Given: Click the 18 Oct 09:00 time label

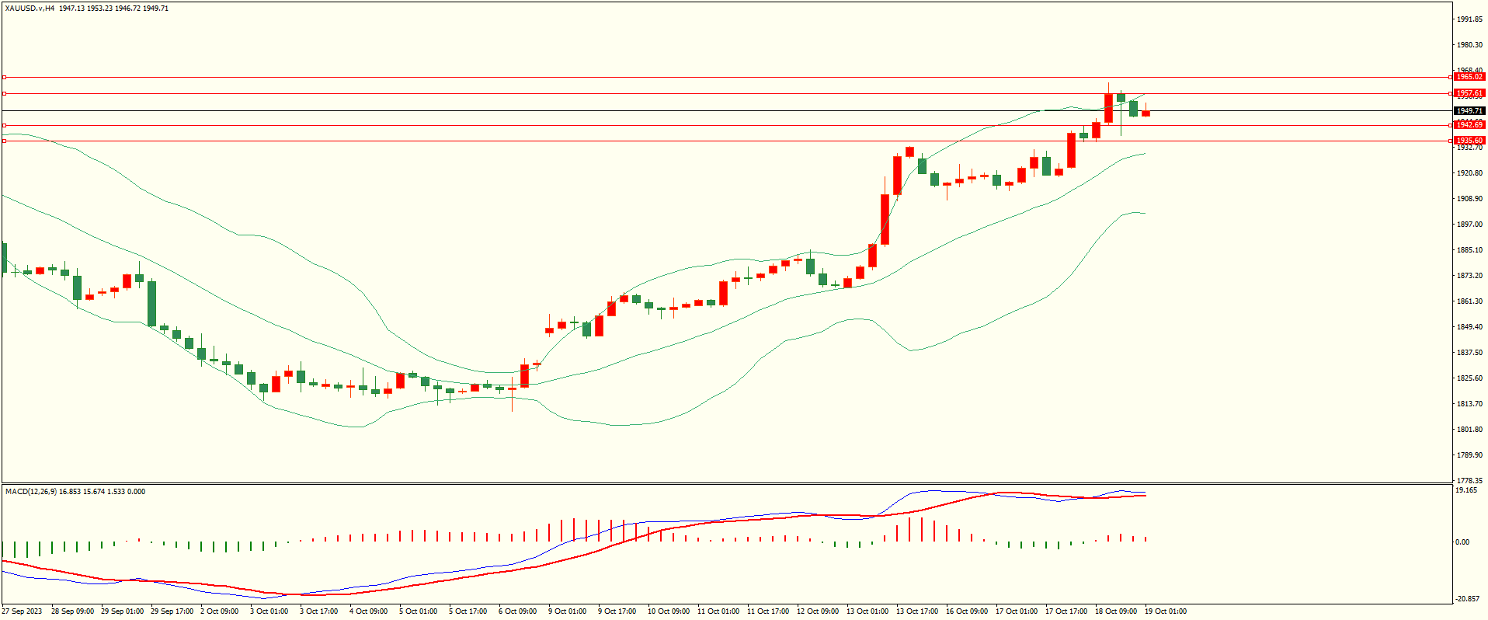Looking at the screenshot, I should tap(1116, 611).
